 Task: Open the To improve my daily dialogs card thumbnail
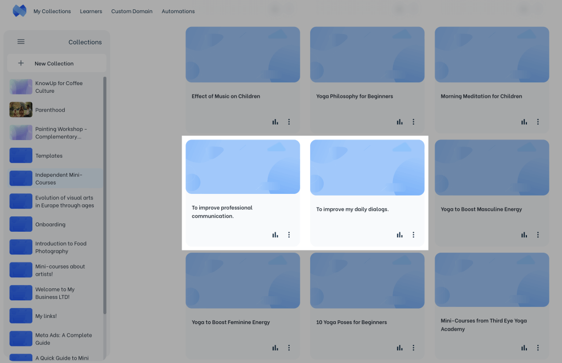tap(367, 167)
